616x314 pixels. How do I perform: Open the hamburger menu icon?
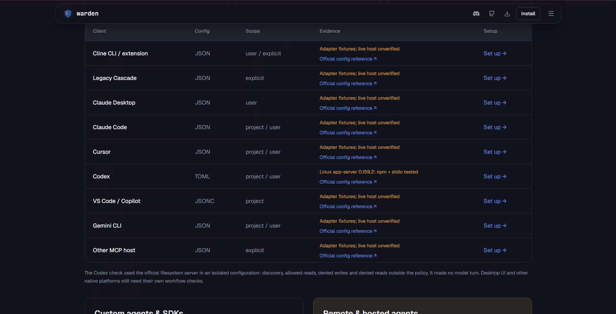pos(551,14)
